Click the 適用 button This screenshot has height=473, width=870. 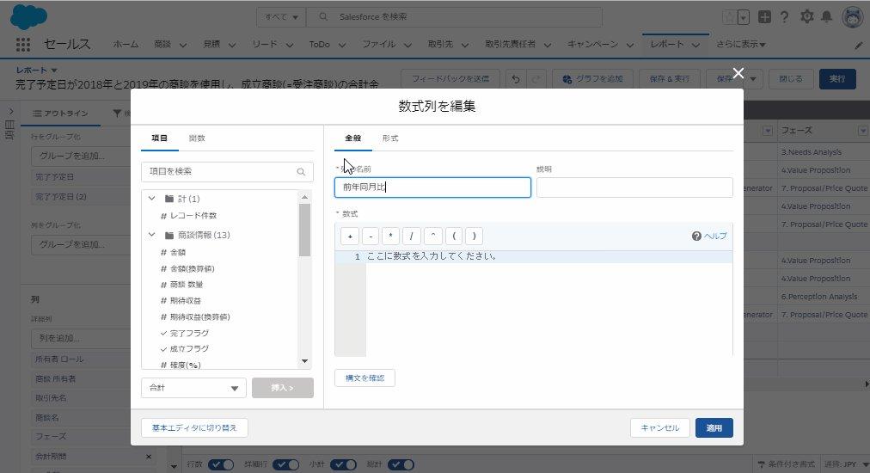click(x=714, y=428)
